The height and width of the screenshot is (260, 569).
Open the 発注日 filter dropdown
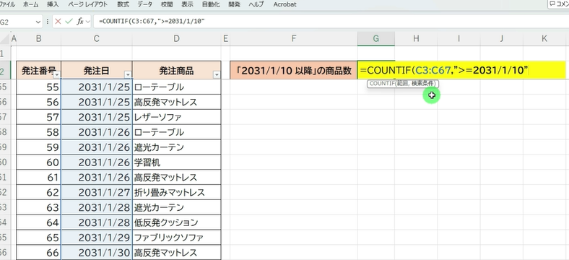[128, 75]
